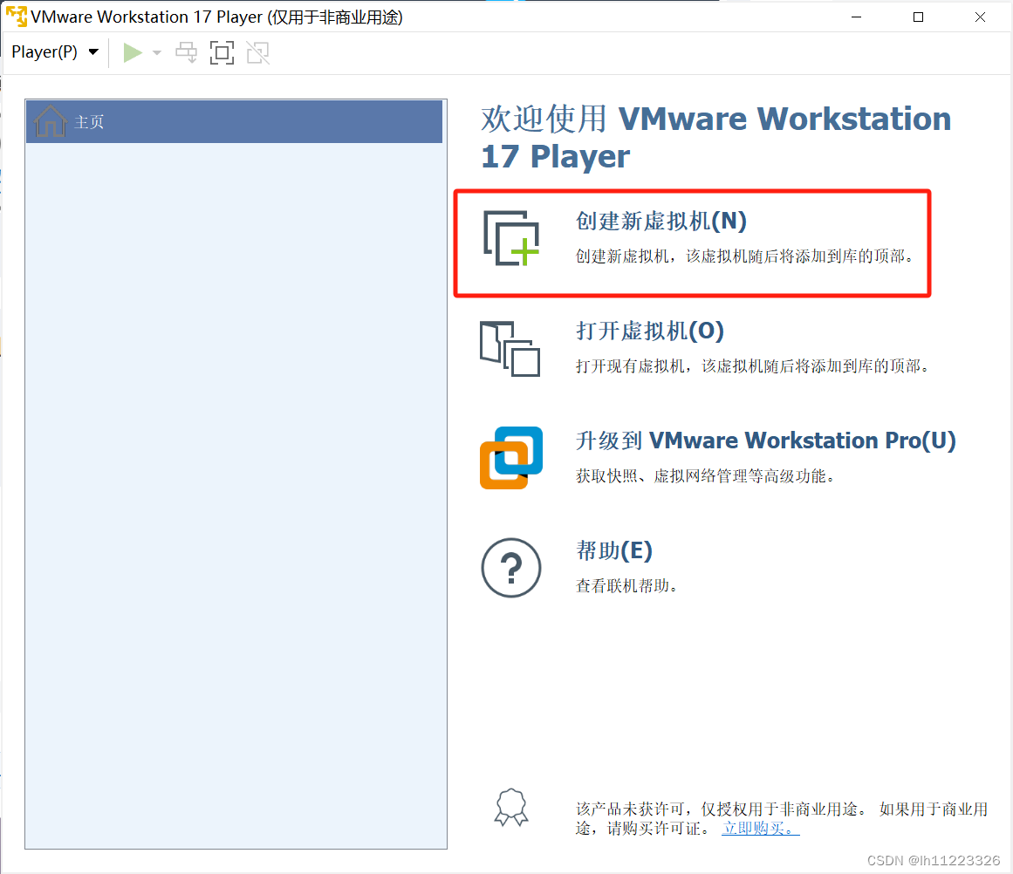Click the license ribbon badge icon
The image size is (1013, 874).
click(x=511, y=808)
